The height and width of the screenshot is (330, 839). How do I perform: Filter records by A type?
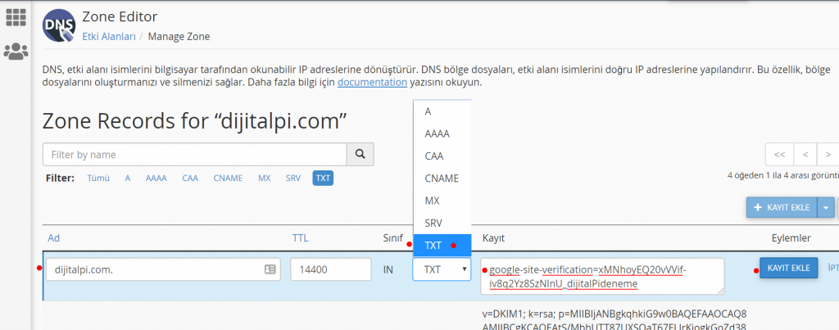pos(127,179)
